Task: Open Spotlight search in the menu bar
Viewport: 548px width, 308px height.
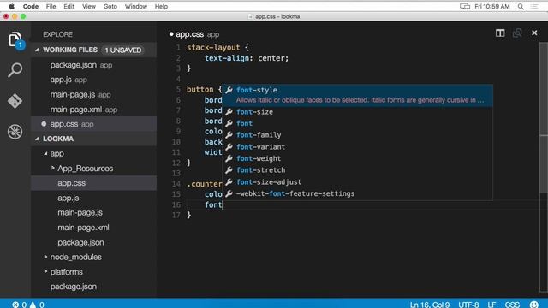Action: (521, 6)
